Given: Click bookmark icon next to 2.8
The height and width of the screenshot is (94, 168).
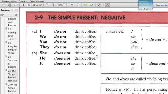Looking at the screenshot, I should tap(6, 56).
